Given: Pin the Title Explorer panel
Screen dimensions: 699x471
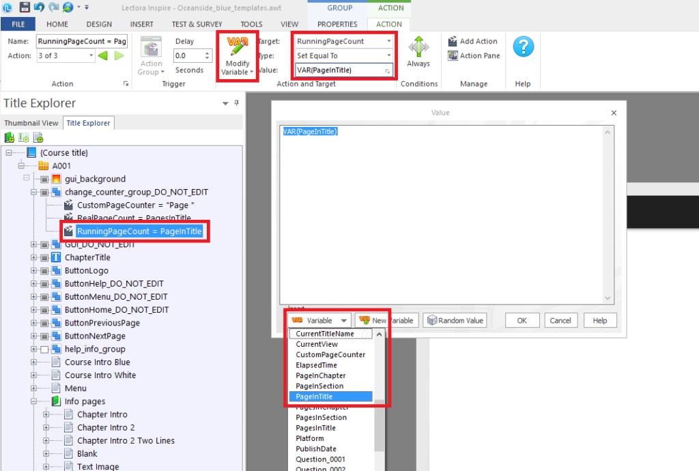Looking at the screenshot, I should click(235, 103).
